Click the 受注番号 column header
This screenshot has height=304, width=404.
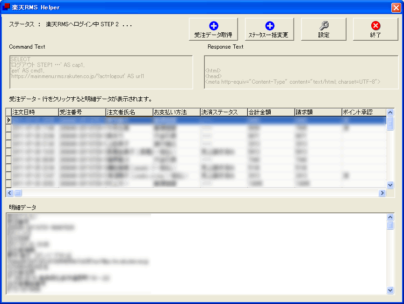coord(82,112)
